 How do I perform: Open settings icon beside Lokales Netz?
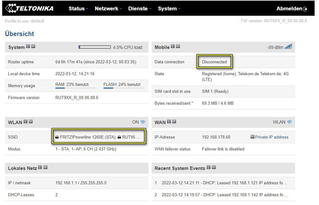(45, 167)
